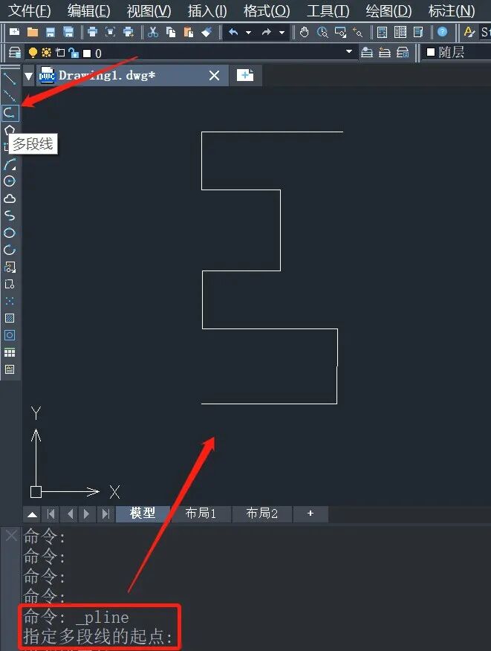Click the Print icon
Viewport: 491px width, 651px height.
(x=92, y=32)
